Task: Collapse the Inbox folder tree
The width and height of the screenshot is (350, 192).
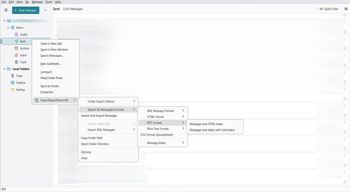Action: (x=8, y=27)
